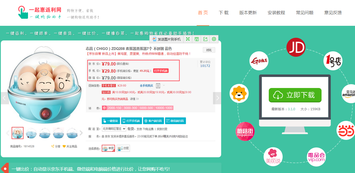Click the 美丽说 logo icon
Screen dimensions: 355x173
tap(273, 157)
